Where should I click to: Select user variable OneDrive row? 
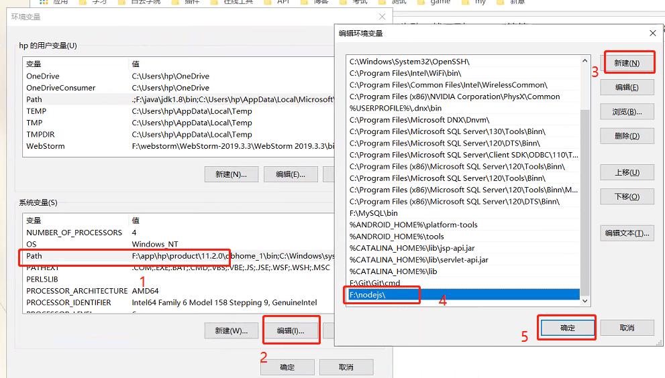click(x=178, y=76)
